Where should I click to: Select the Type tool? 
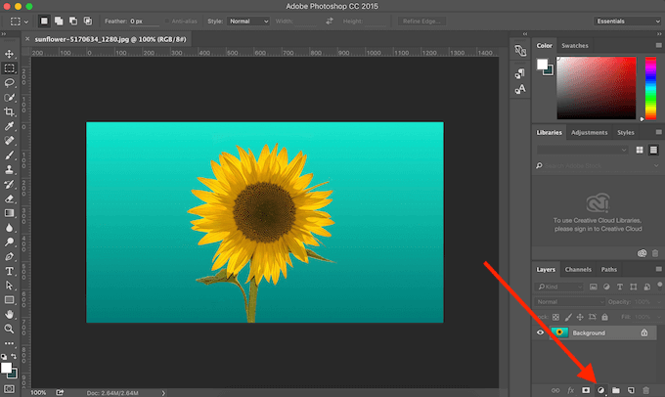[x=9, y=271]
